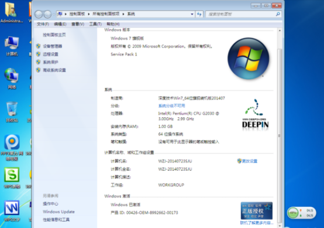Select the 回收站 recycle bin icon
The height and width of the screenshot is (228, 324).
click(12, 111)
